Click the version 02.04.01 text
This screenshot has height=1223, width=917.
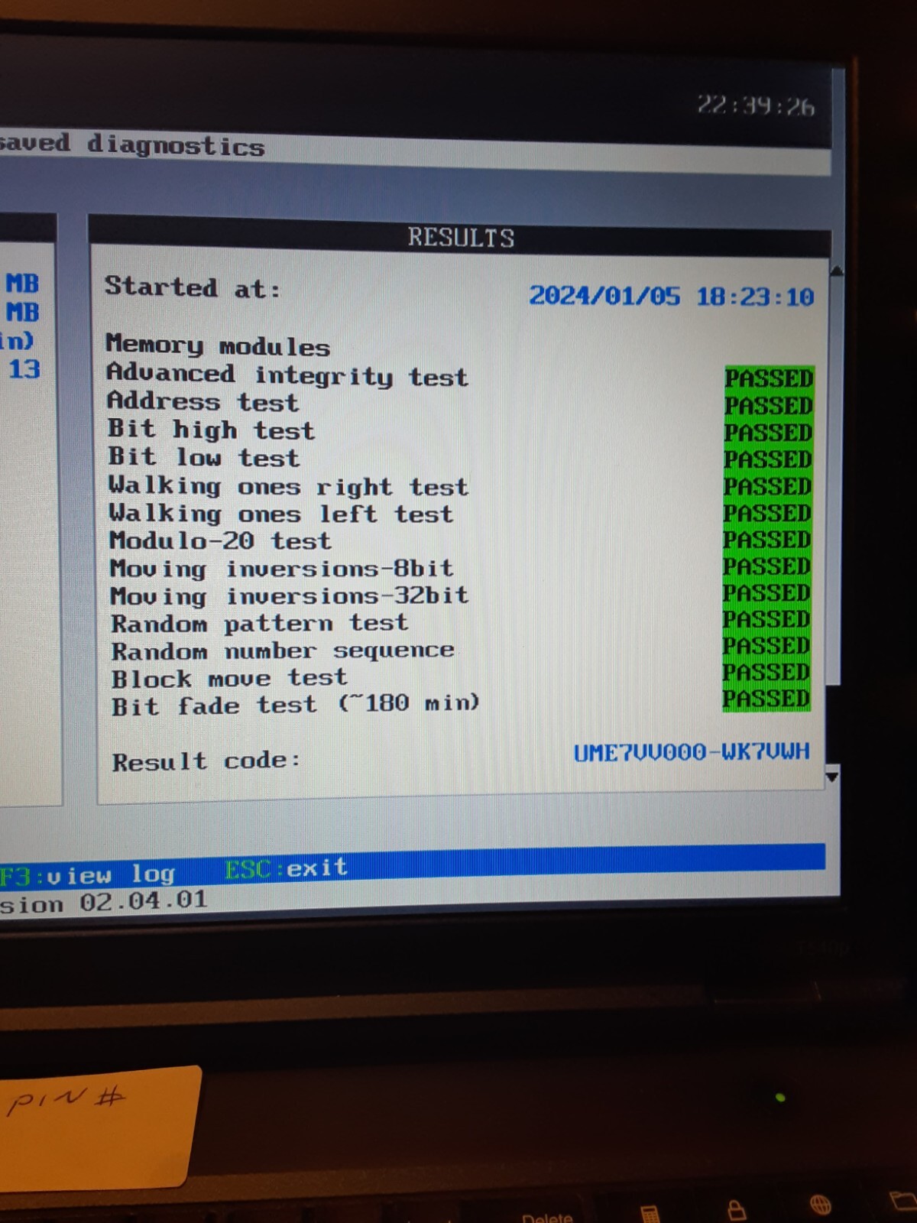pyautogui.click(x=144, y=900)
